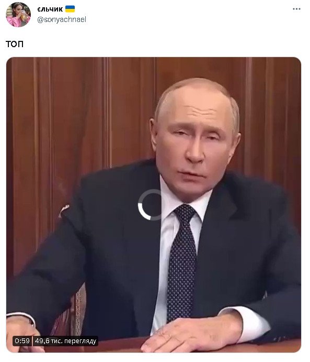Image resolution: width=310 pixels, height=362 pixels.
Task: Open the profile avatar of єльчик
Action: click(x=18, y=15)
